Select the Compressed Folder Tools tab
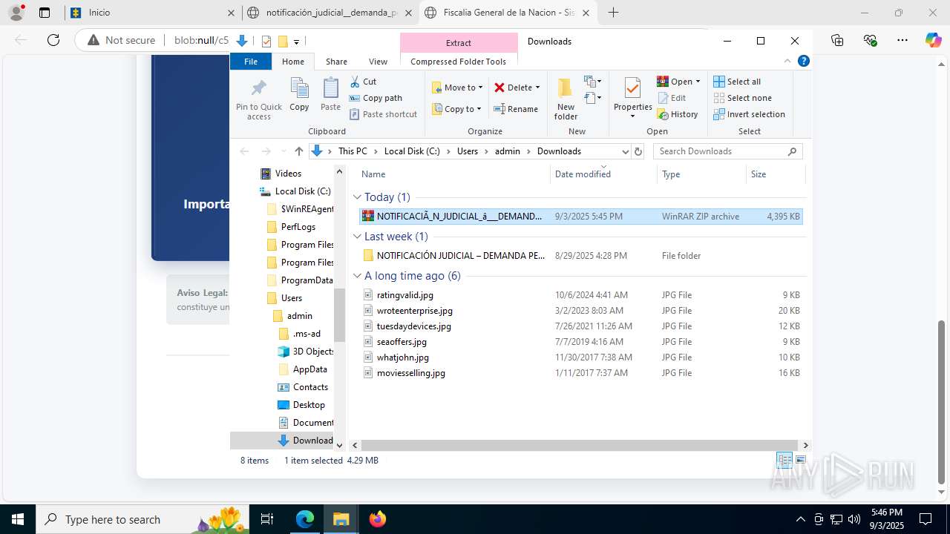 [x=458, y=62]
